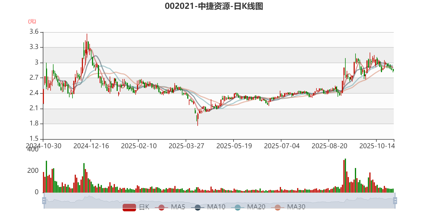
Task: Click the 0 volume axis label
Action: pos(37,192)
